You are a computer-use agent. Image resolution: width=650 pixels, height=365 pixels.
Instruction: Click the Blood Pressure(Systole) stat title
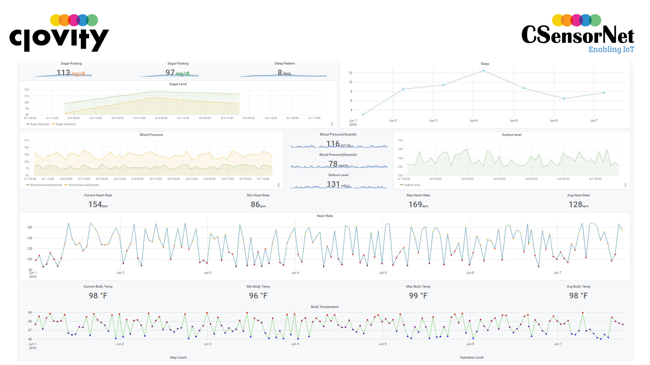338,135
